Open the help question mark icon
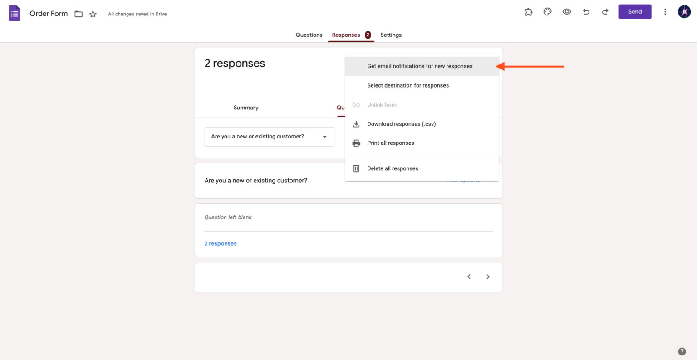This screenshot has height=360, width=697. click(681, 351)
